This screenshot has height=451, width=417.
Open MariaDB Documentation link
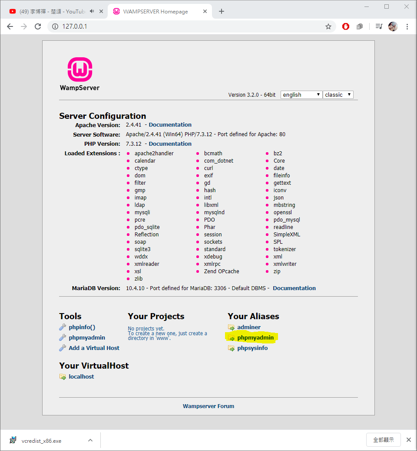[294, 288]
